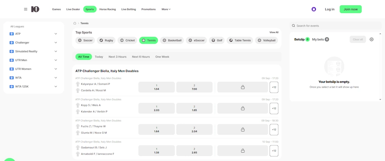Switch to the Betslip tab
Screen dimensions: 385x161
(x=302, y=39)
